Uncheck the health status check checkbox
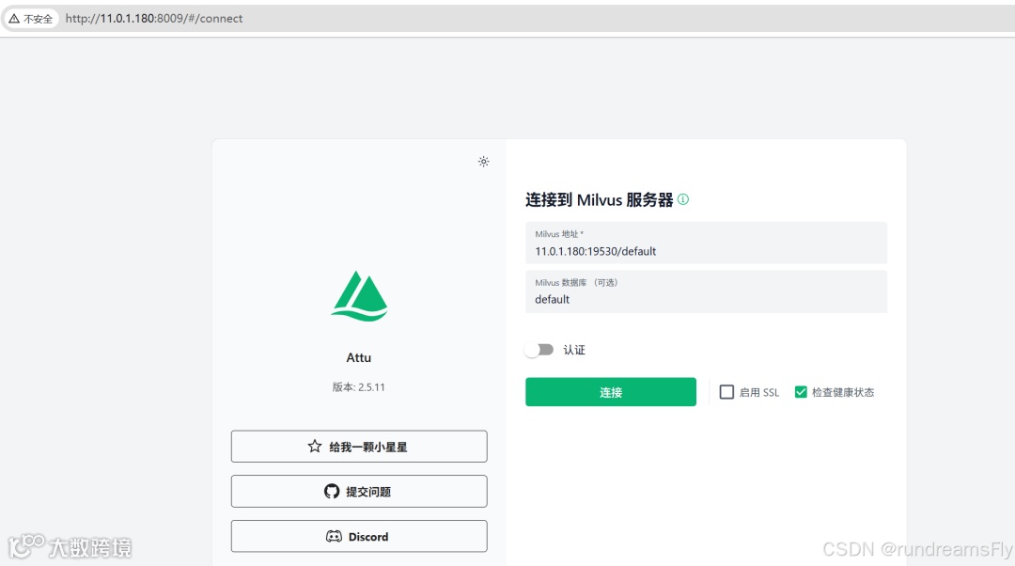1015x566 pixels. 801,392
